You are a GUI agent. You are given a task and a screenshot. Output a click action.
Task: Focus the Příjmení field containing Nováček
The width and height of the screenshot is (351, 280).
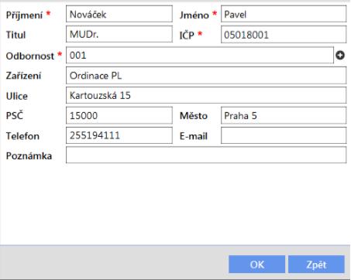pos(119,14)
